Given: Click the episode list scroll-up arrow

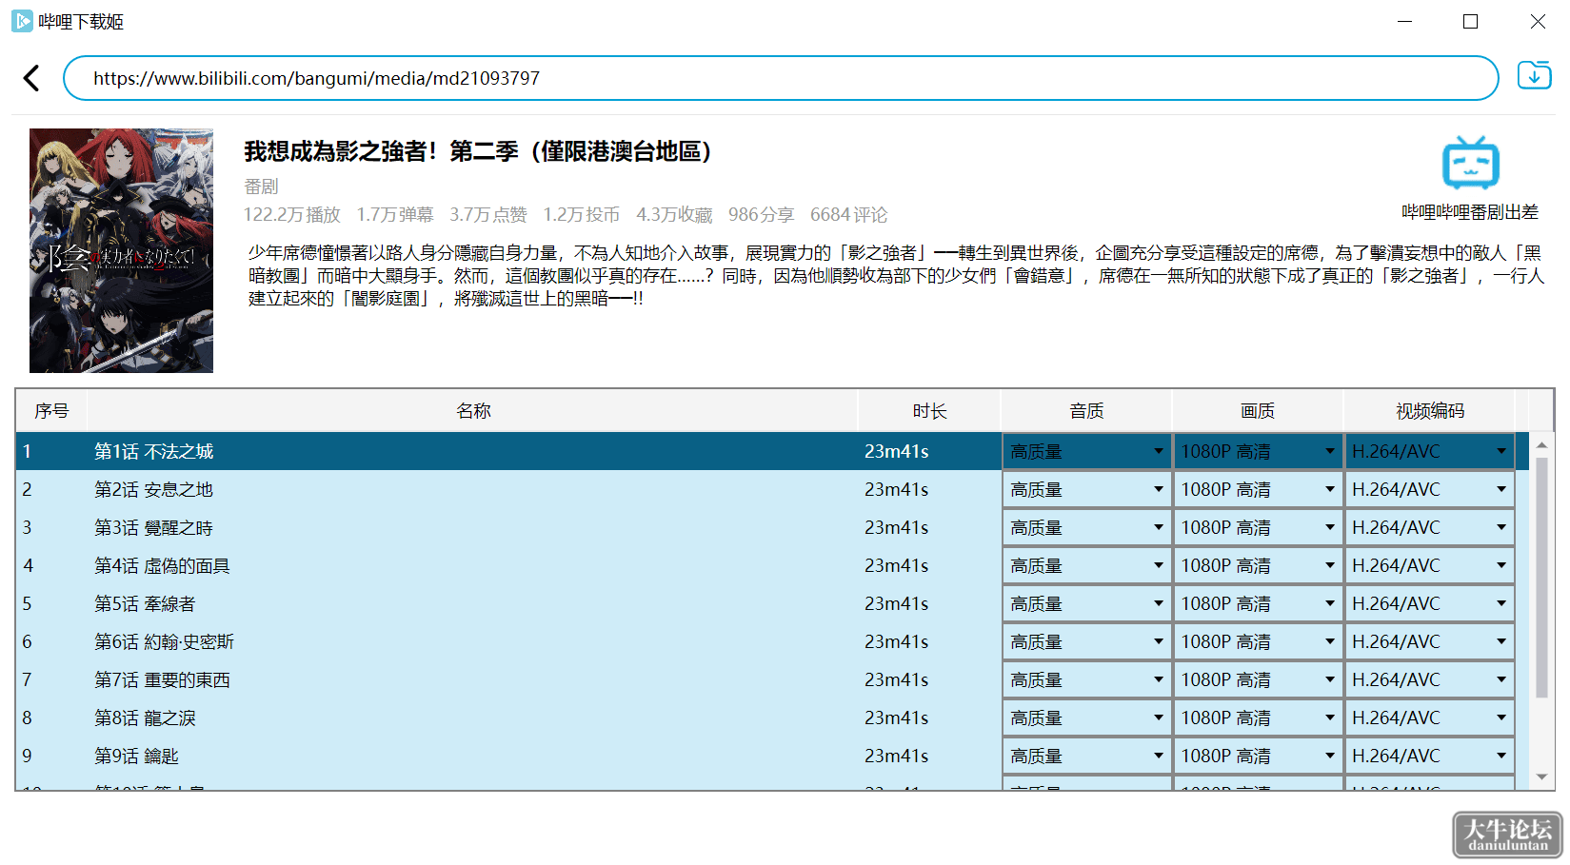Looking at the screenshot, I should click(x=1541, y=445).
